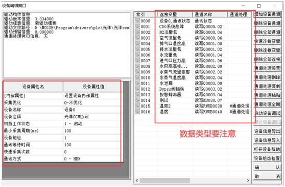
Task: Select row icon for channel index 0013
Action: pyautogui.click(x=137, y=95)
